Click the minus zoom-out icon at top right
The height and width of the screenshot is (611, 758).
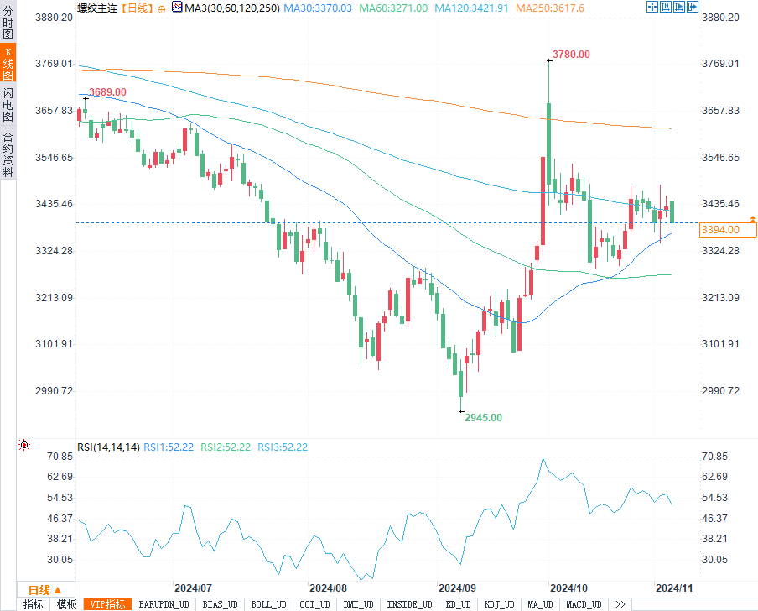point(666,7)
